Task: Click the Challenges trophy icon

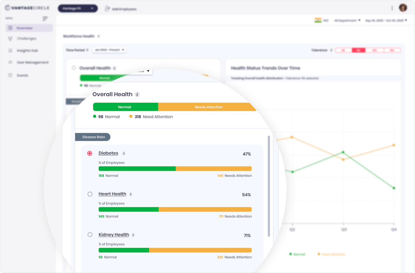Action: click(10, 39)
